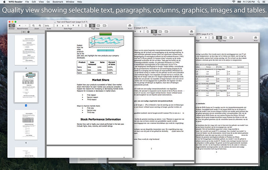The height and width of the screenshot is (170, 268).
Task: Jump to first page in Year-end Report window
Action: pos(57,25)
